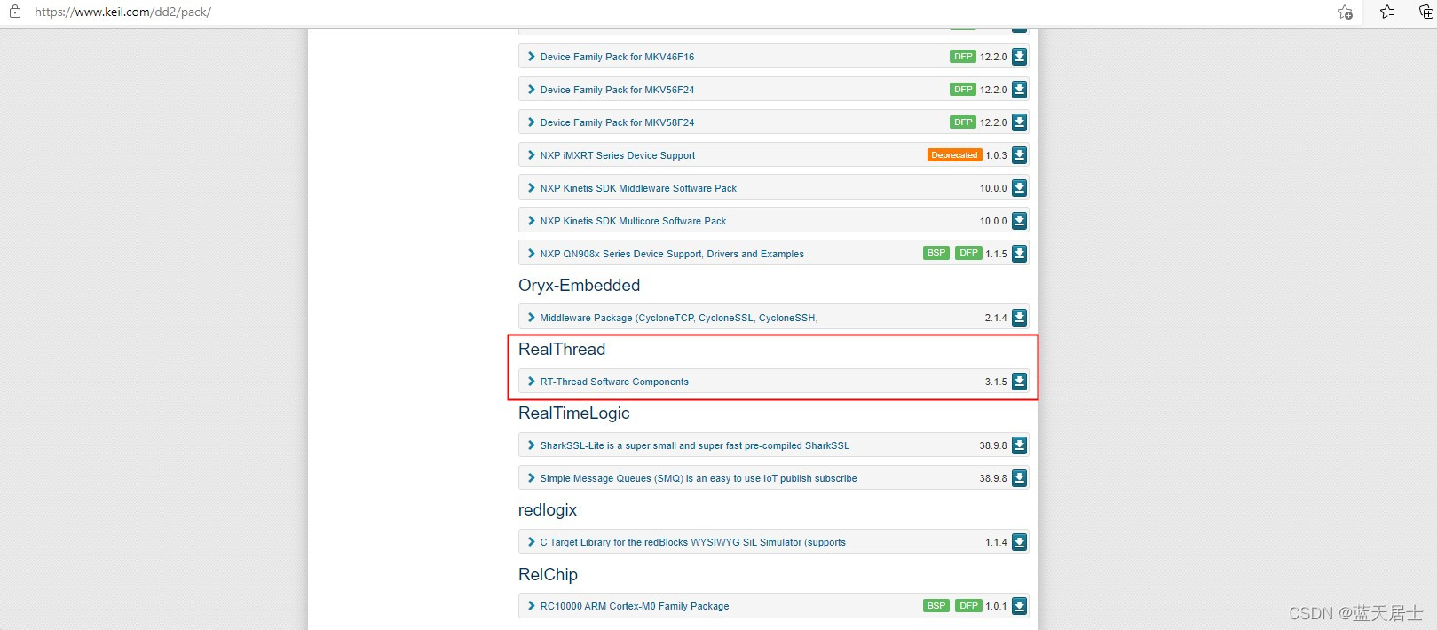The height and width of the screenshot is (630, 1437).
Task: Click DFP badge on NXP QN908x row
Action: tap(968, 253)
